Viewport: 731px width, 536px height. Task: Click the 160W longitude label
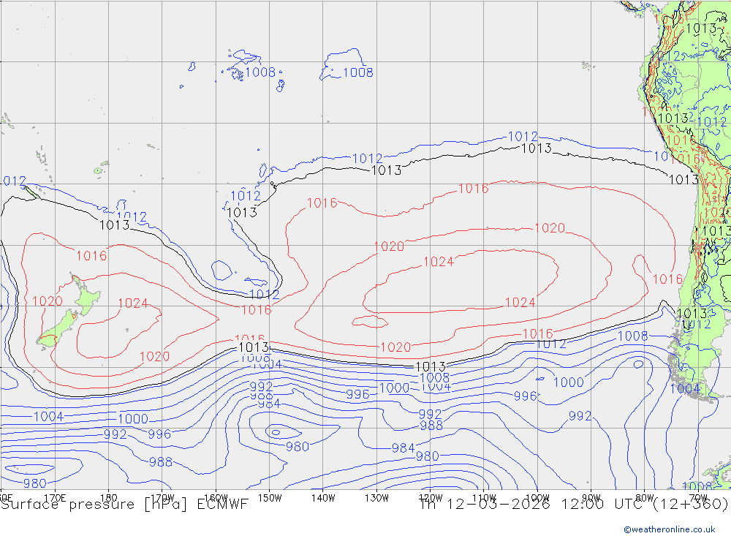216,498
